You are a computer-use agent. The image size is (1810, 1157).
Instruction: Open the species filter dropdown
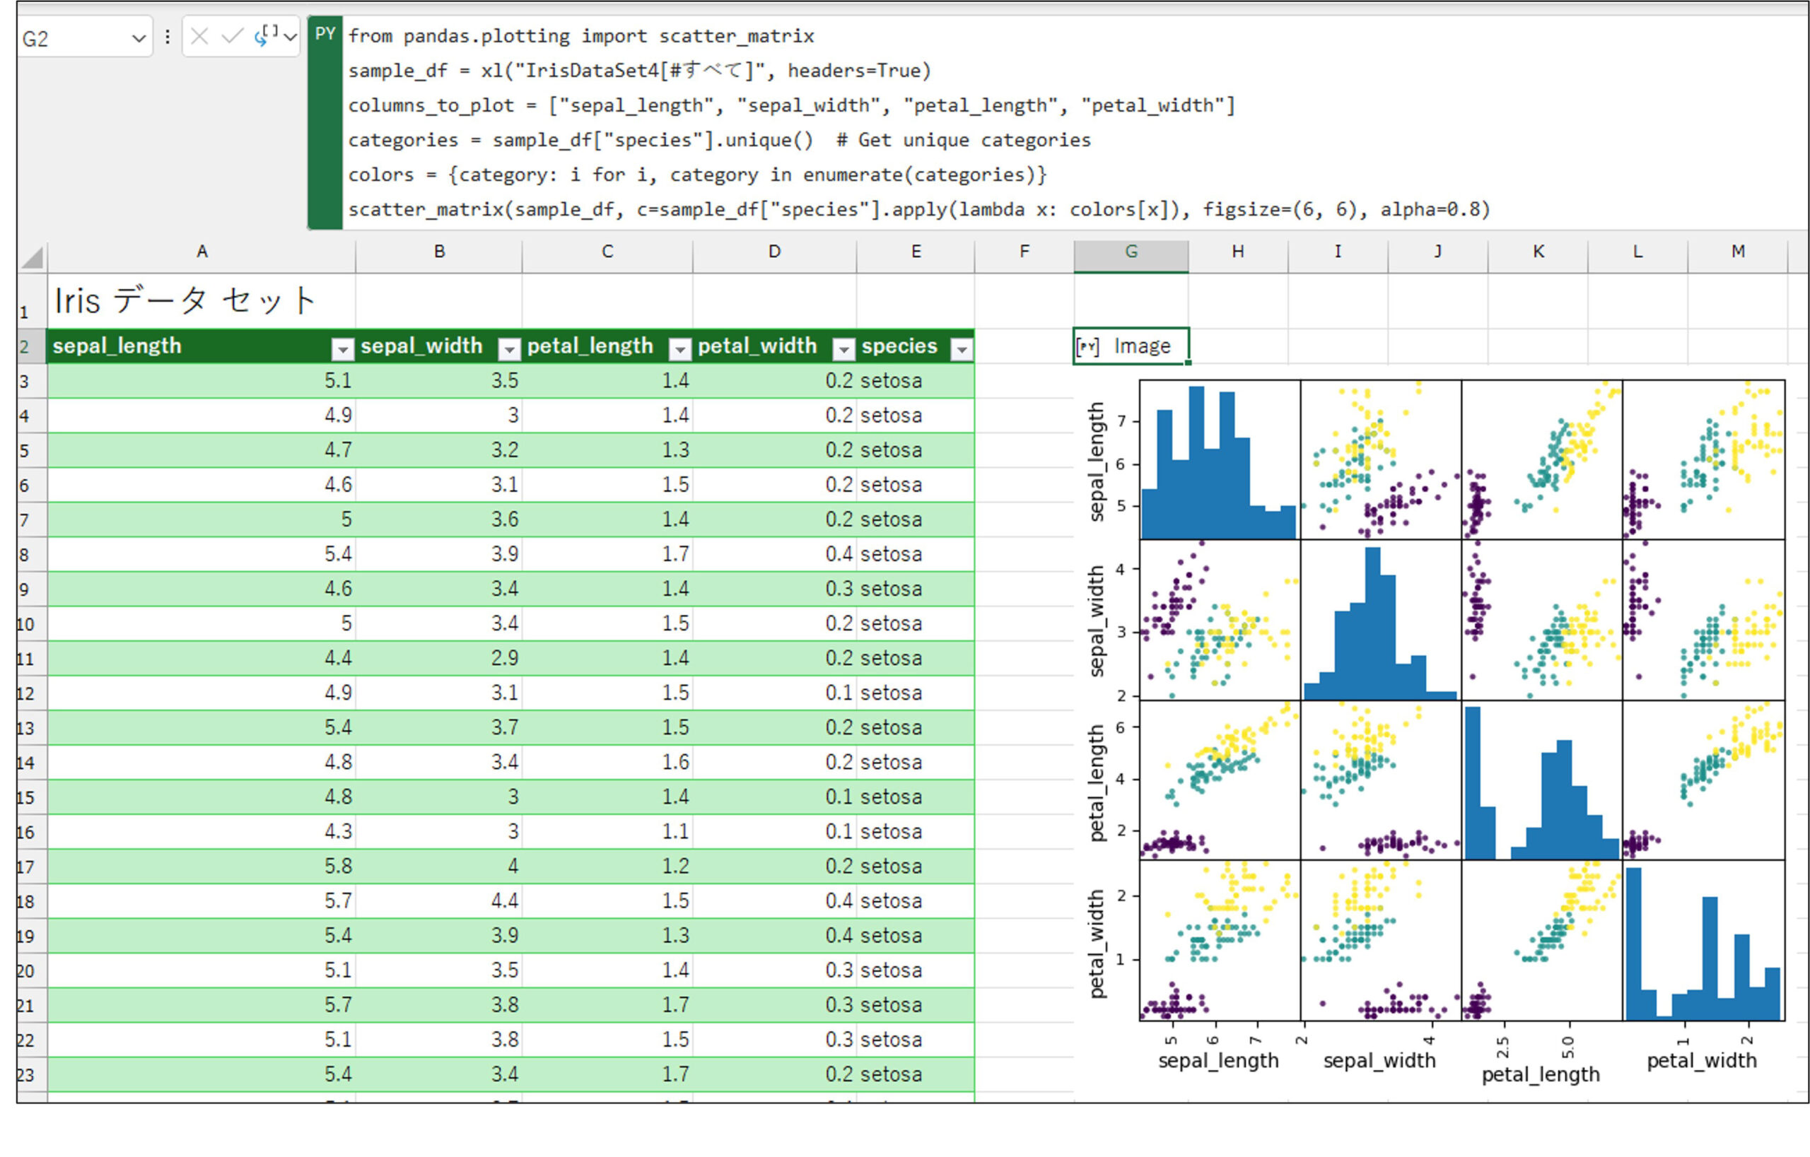tap(962, 348)
